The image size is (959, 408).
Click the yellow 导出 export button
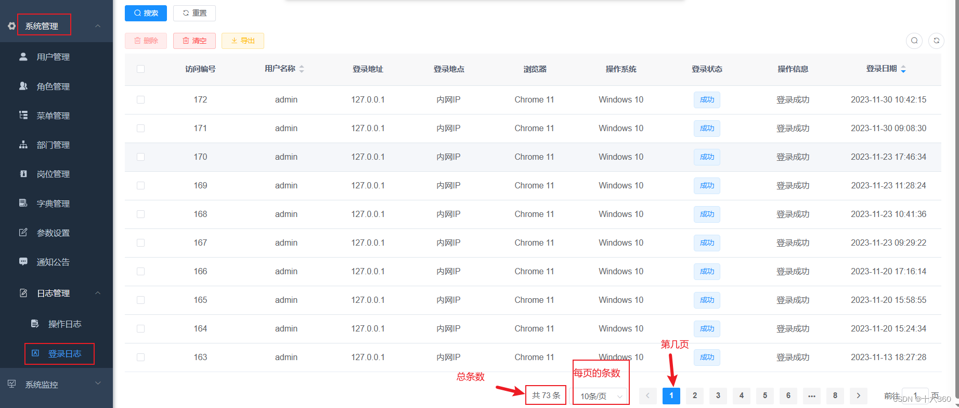click(x=243, y=41)
